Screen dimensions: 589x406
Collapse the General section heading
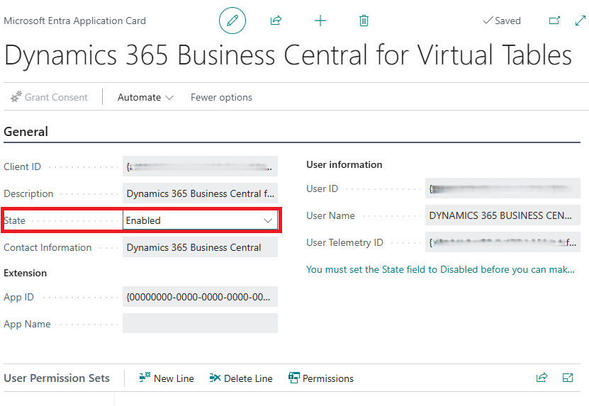point(26,132)
